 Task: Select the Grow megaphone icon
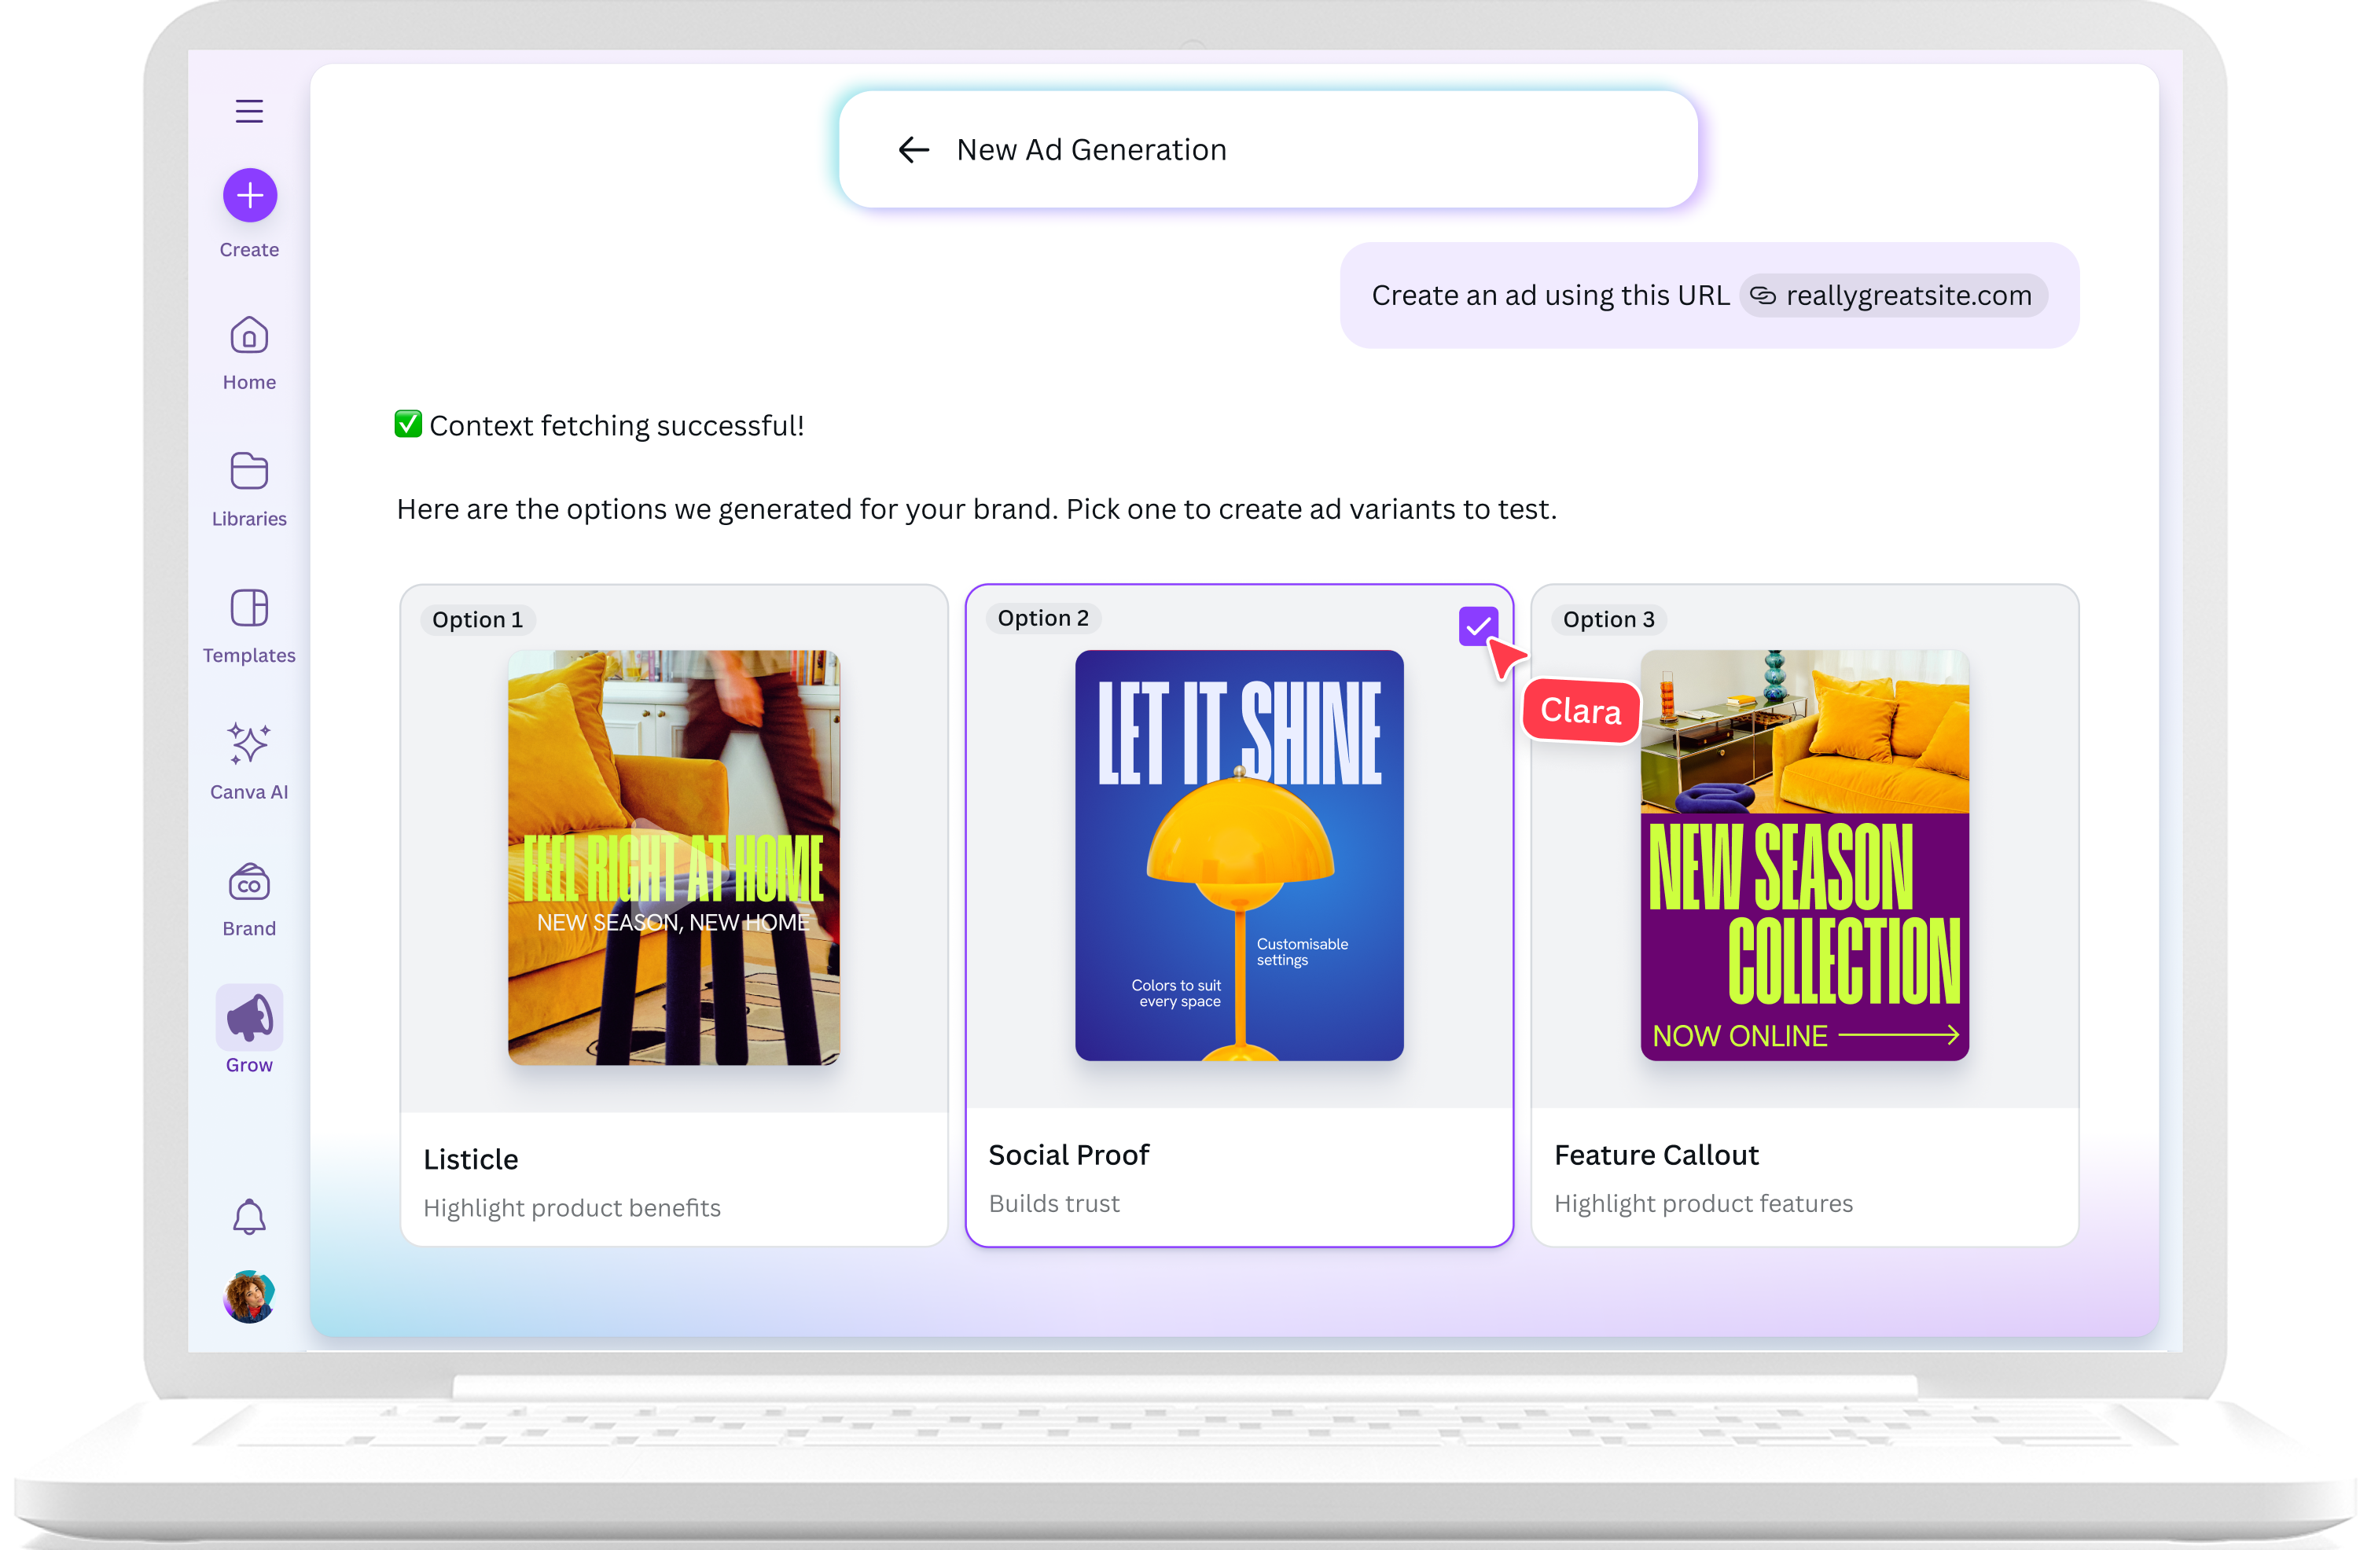click(249, 1018)
